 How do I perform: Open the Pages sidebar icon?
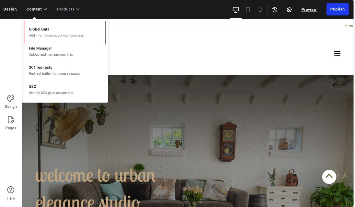point(11,123)
